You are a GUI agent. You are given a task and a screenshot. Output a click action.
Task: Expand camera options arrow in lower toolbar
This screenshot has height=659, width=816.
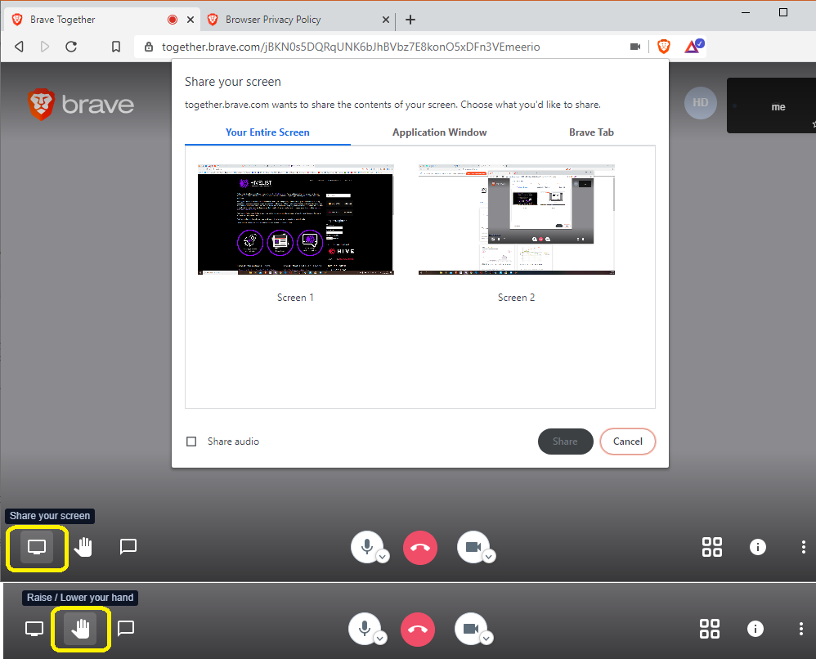pos(486,639)
